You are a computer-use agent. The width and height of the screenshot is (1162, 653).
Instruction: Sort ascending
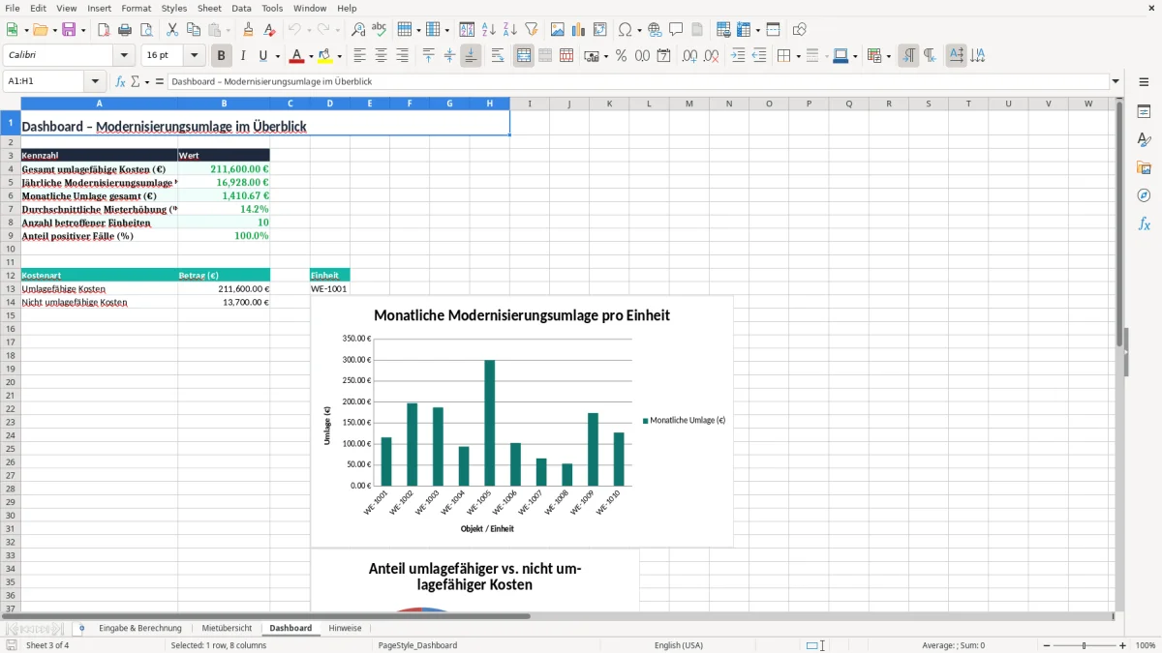pos(489,30)
